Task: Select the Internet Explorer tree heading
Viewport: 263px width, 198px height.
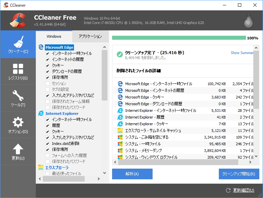Action: pyautogui.click(x=62, y=114)
